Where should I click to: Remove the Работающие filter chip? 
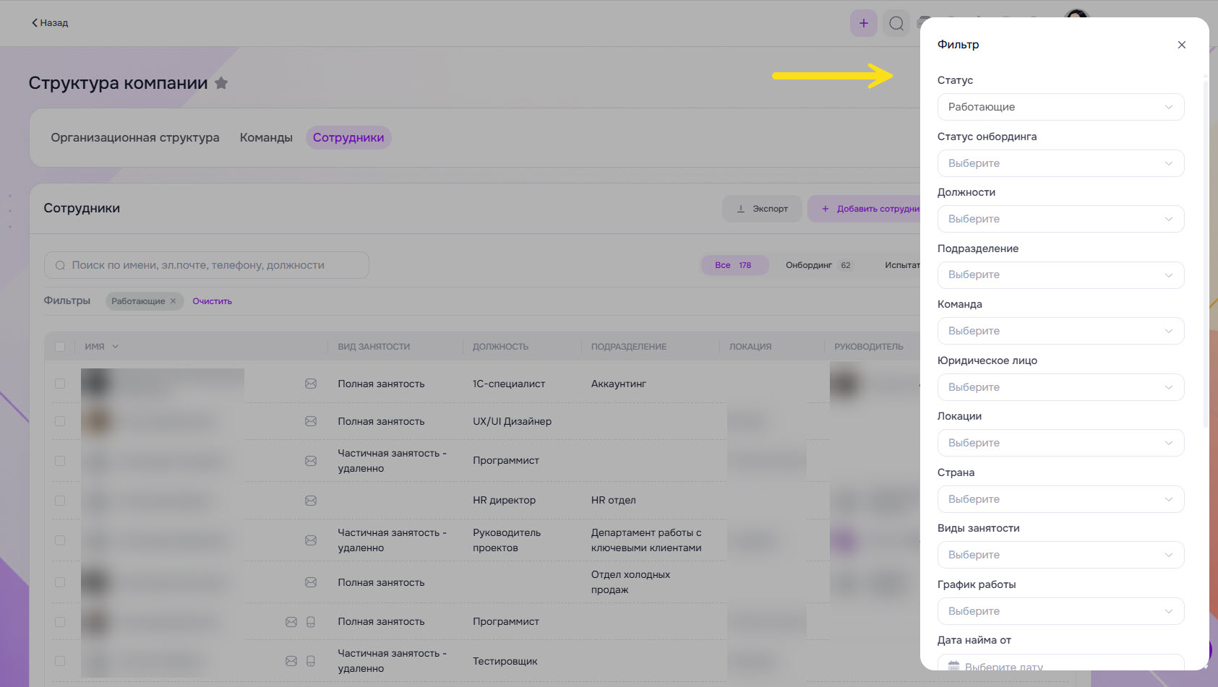[173, 301]
